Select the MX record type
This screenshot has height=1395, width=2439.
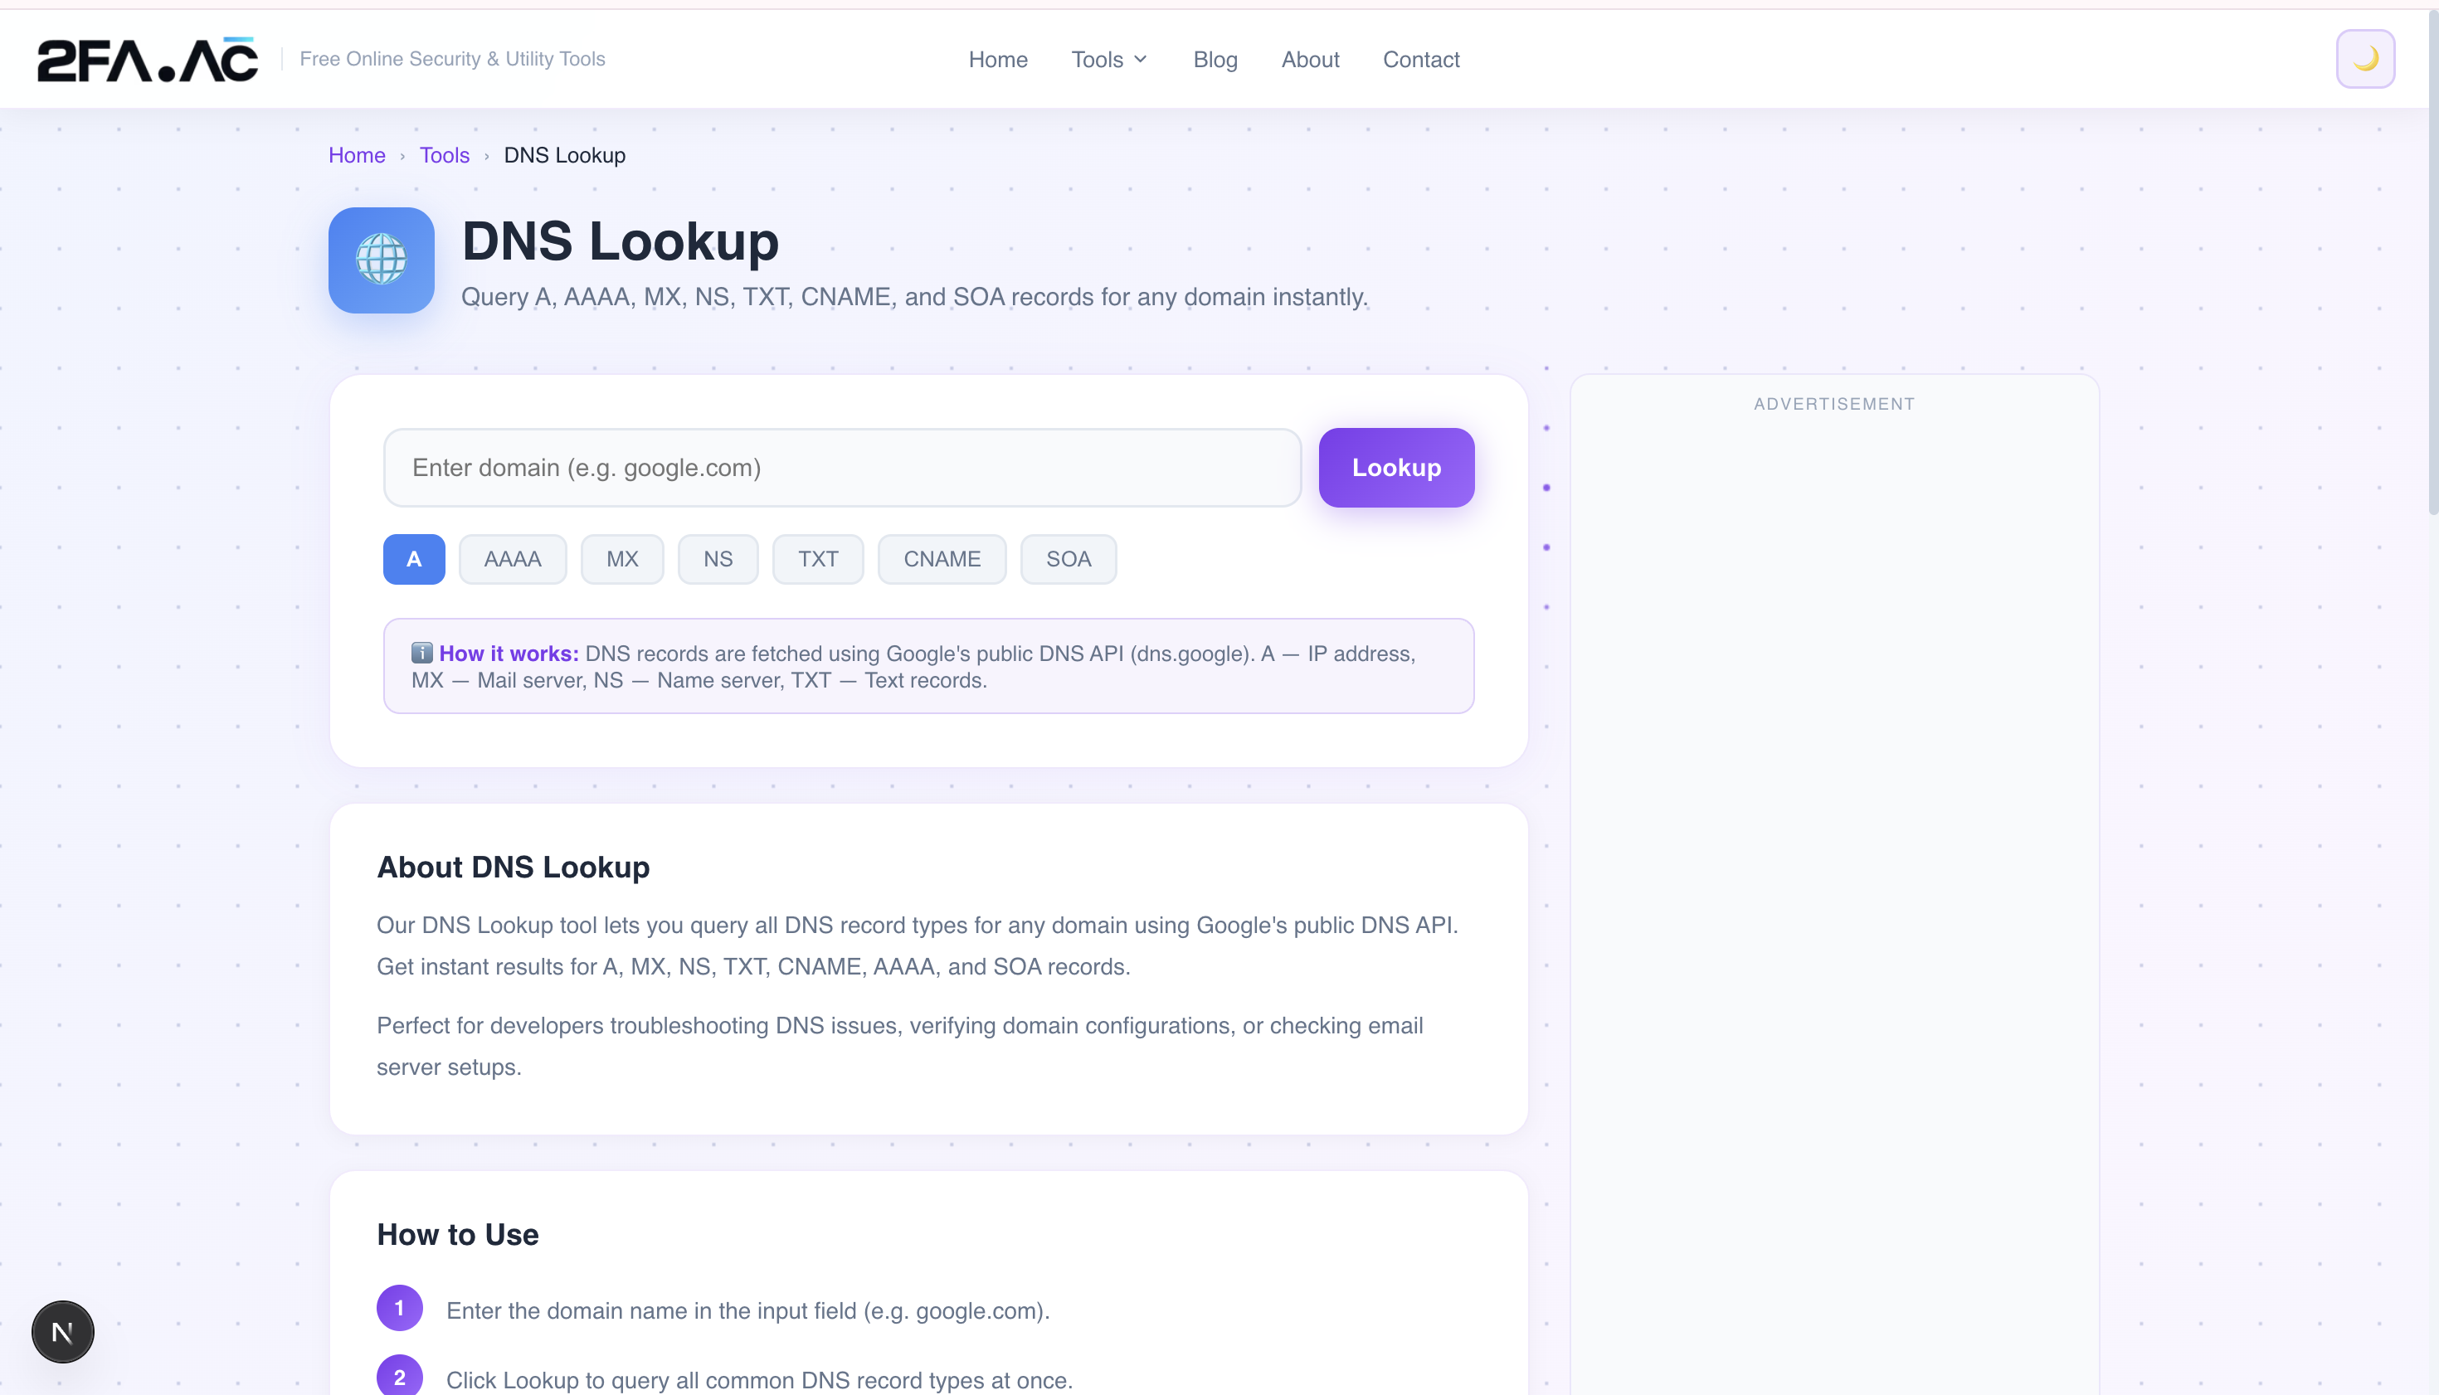(x=622, y=560)
